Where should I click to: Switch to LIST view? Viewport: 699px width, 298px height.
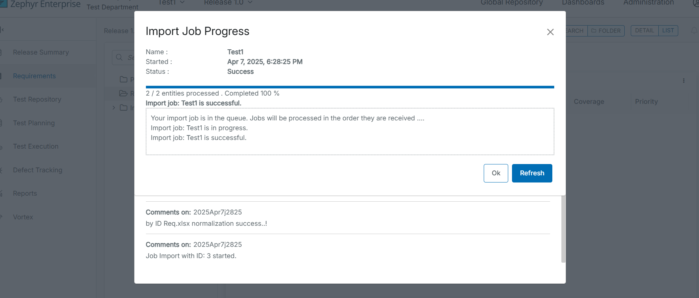click(x=668, y=30)
